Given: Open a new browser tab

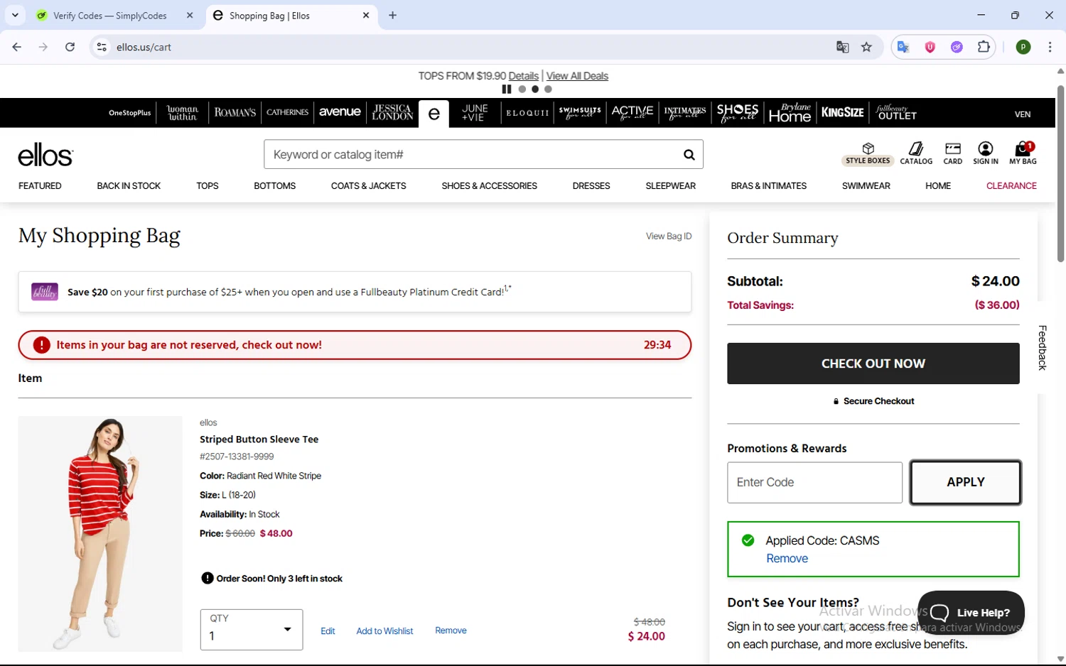Looking at the screenshot, I should (x=392, y=16).
